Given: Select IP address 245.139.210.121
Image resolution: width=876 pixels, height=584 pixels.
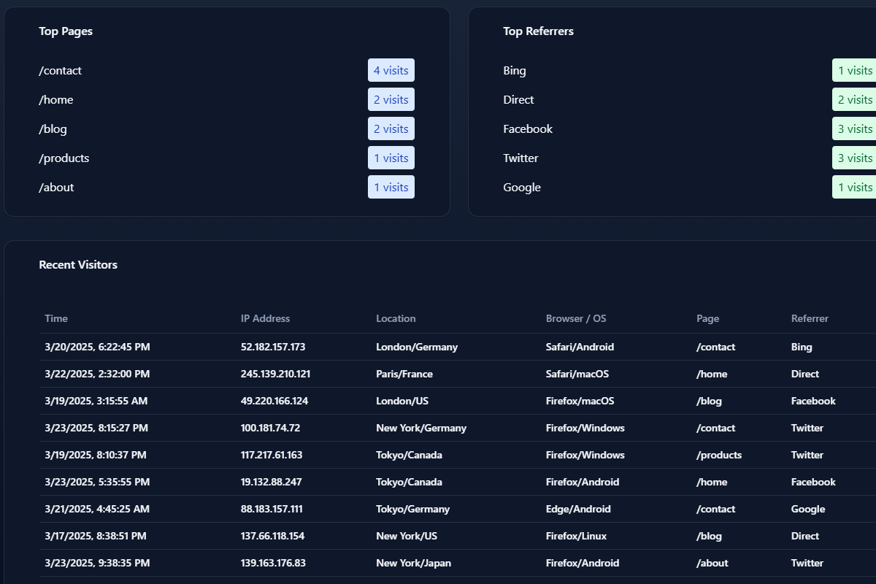Looking at the screenshot, I should [275, 374].
